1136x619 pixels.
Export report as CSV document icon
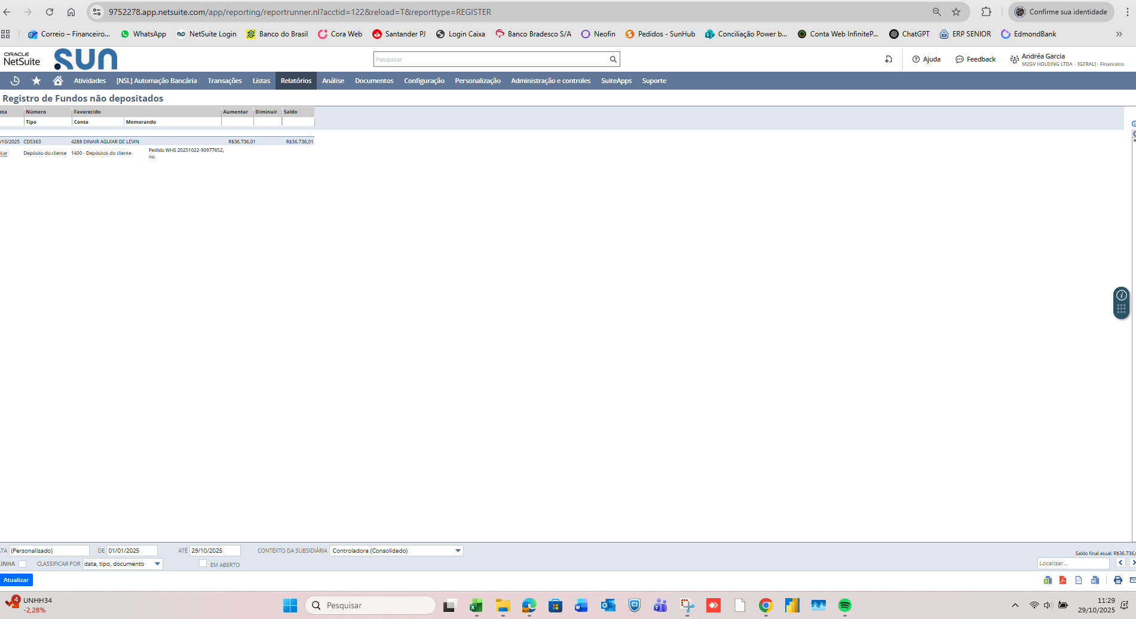1079,580
